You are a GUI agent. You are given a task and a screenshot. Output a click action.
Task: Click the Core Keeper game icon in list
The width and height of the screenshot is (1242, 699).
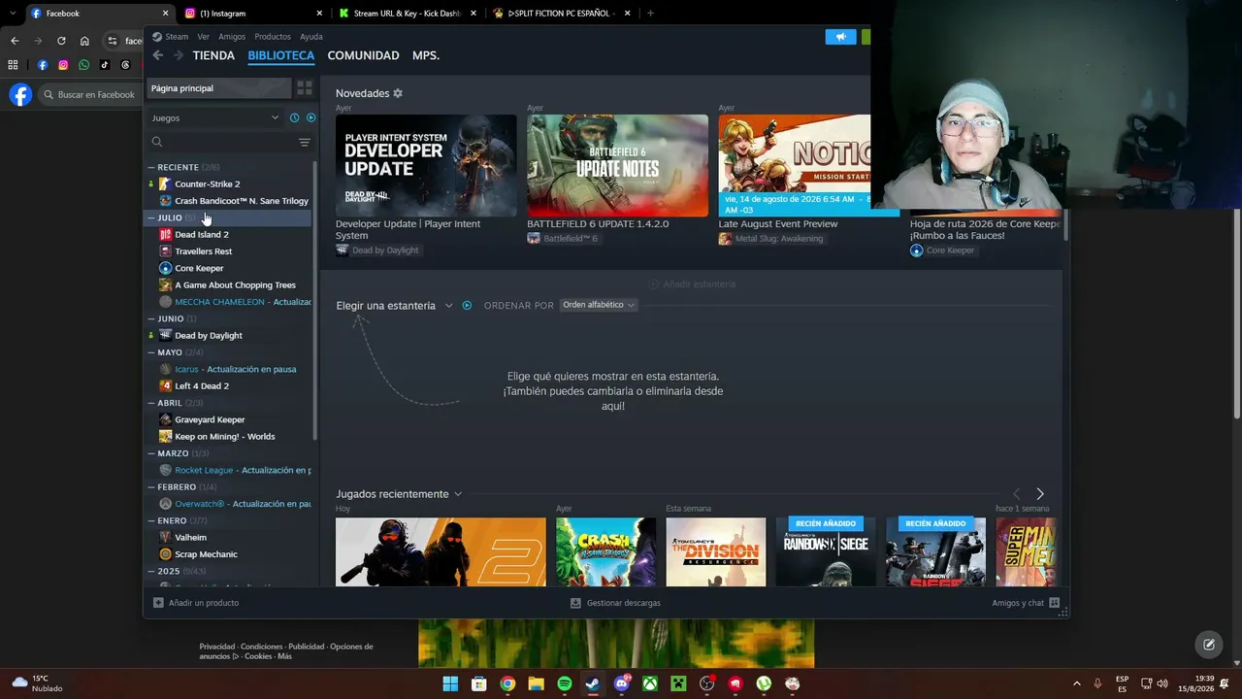point(166,268)
